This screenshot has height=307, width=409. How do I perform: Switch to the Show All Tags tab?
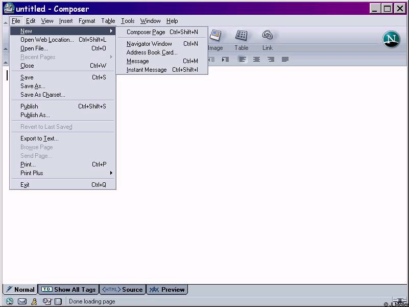tap(69, 290)
